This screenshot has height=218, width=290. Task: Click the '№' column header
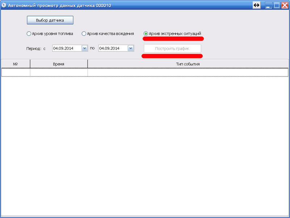click(16, 64)
